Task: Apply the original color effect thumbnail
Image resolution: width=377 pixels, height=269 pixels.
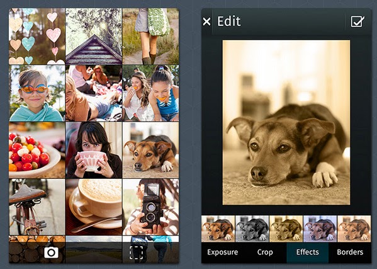Action: click(x=218, y=229)
